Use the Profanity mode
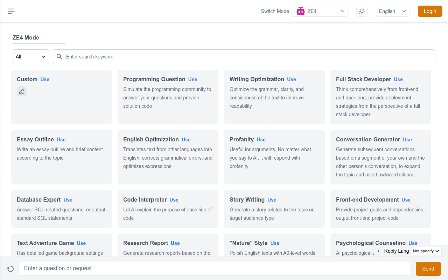 [261, 140]
